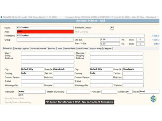Click the Distance field showing 0

point(130,92)
